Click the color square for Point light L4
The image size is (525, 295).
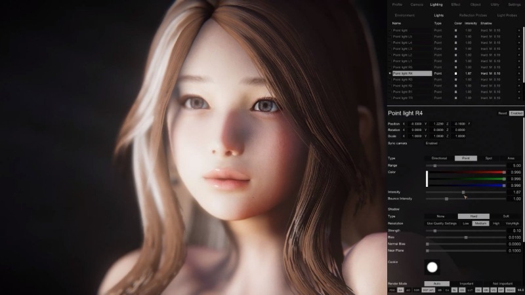pyautogui.click(x=455, y=43)
